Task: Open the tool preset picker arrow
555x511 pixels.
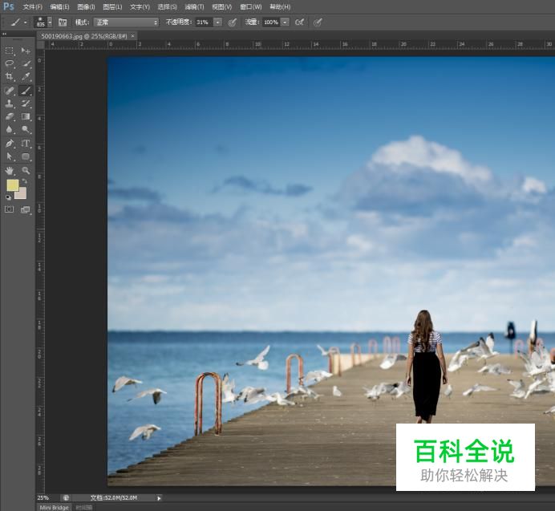Action: click(x=26, y=22)
